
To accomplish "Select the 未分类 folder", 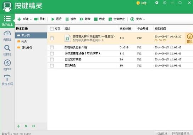I will pyautogui.click(x=31, y=35).
